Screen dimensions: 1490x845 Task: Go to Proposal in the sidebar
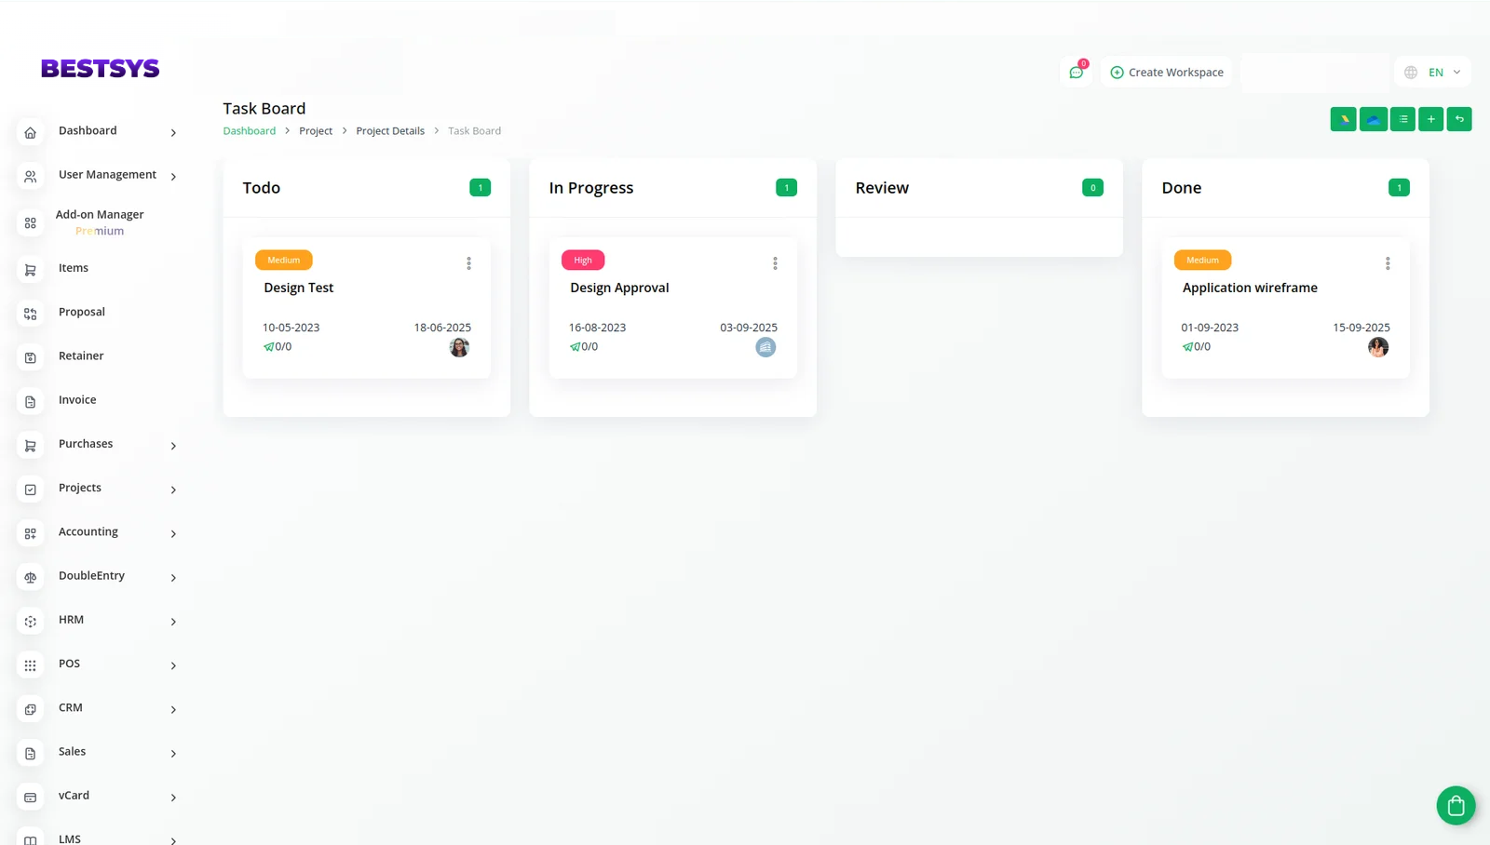pyautogui.click(x=82, y=312)
